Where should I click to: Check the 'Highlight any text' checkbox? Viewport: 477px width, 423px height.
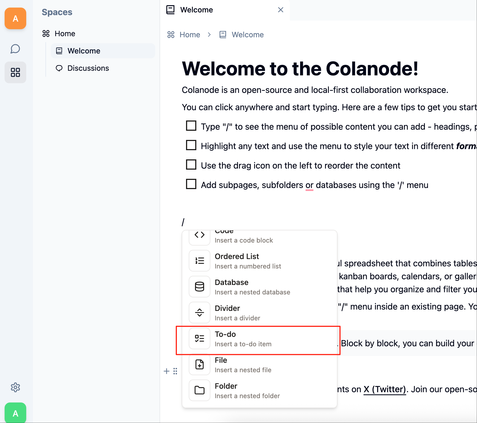(x=191, y=145)
